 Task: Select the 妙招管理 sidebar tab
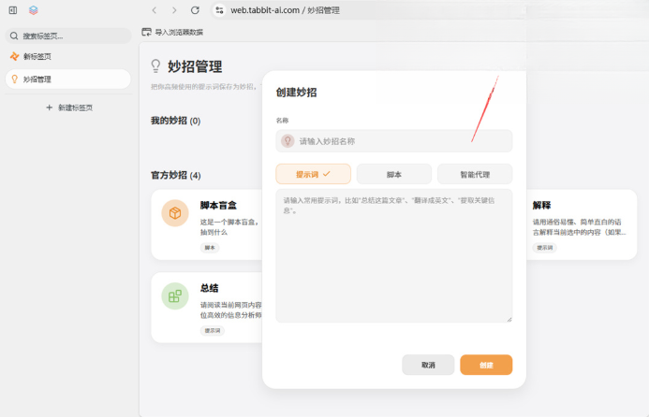[x=68, y=79]
